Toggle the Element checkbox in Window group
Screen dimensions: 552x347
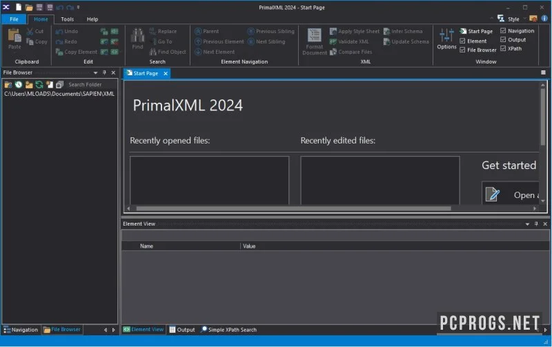point(462,41)
